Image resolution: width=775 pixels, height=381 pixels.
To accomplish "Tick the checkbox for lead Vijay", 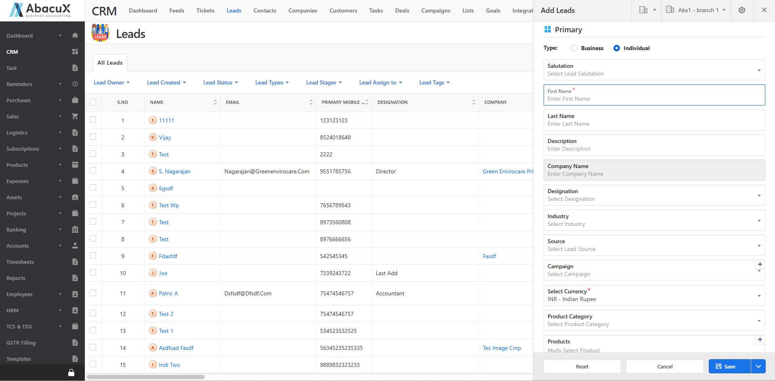I will 93,137.
